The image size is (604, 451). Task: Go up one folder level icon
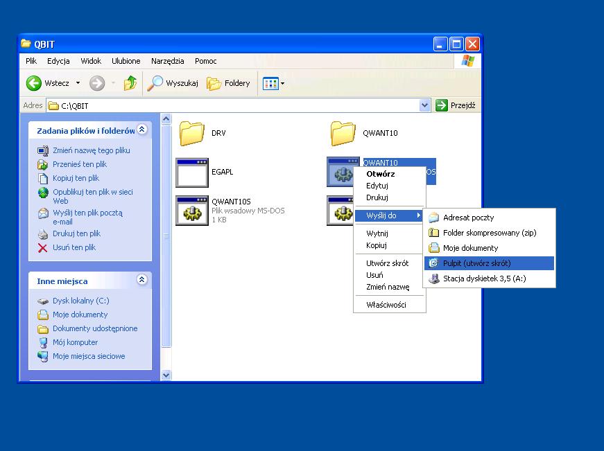pyautogui.click(x=130, y=83)
